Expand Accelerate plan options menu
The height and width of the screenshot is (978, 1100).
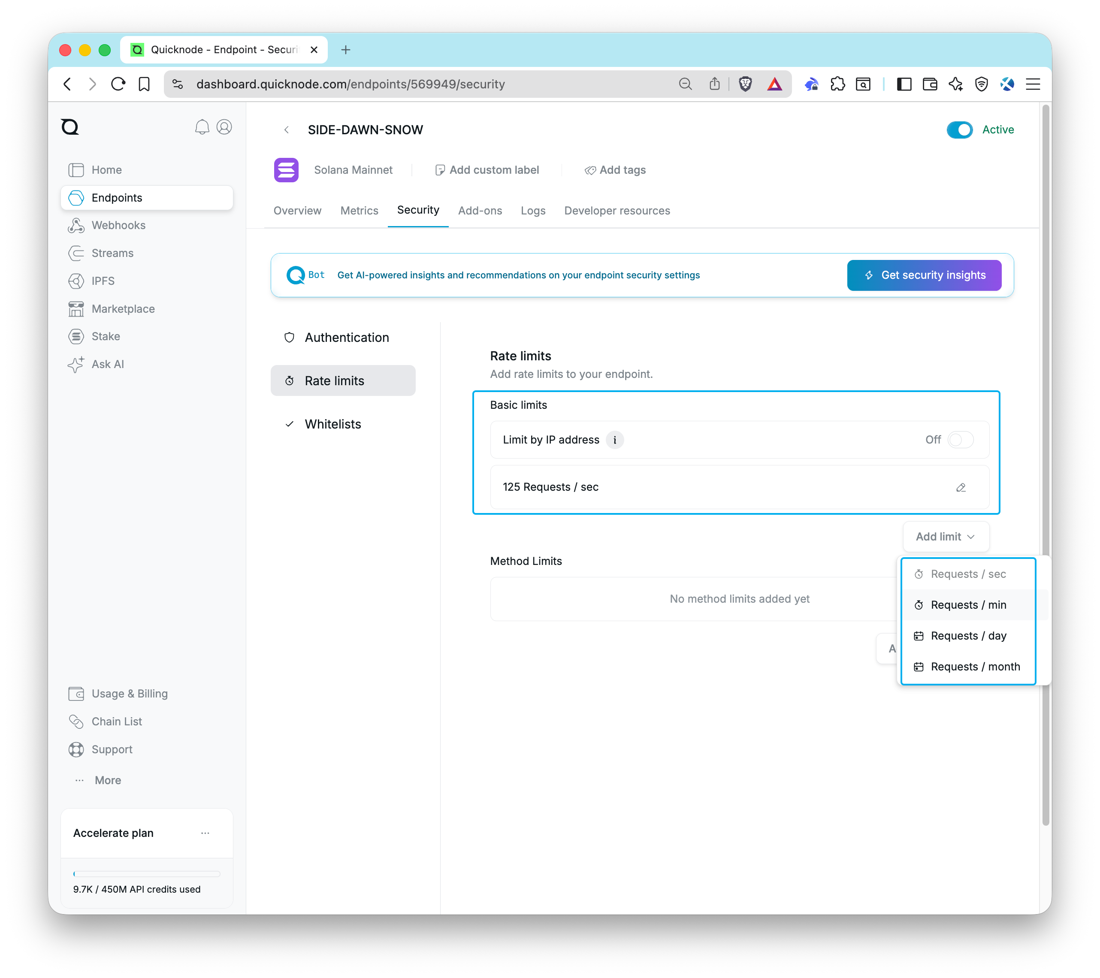point(205,833)
